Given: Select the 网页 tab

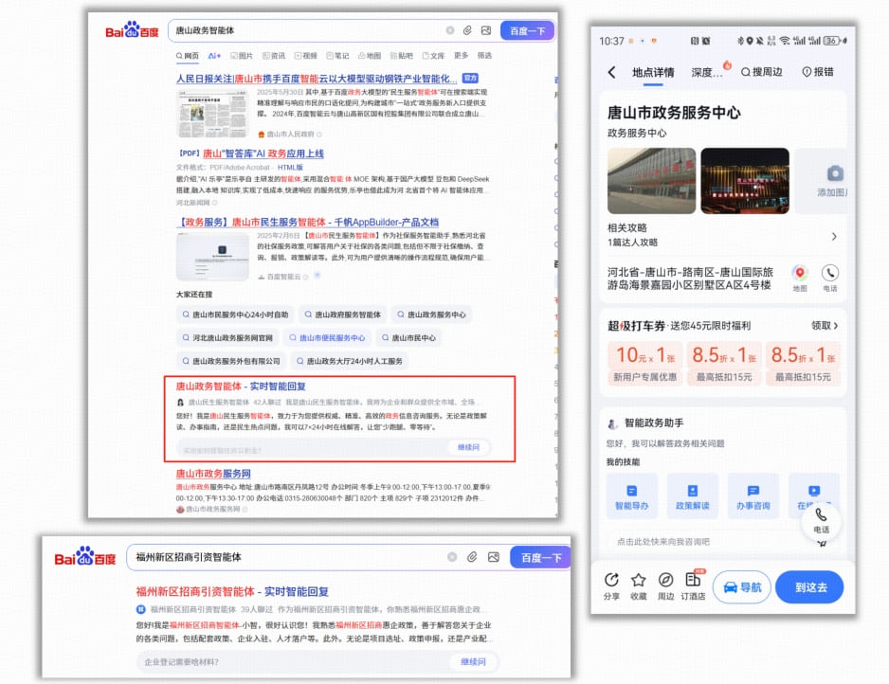Looking at the screenshot, I should [x=187, y=56].
